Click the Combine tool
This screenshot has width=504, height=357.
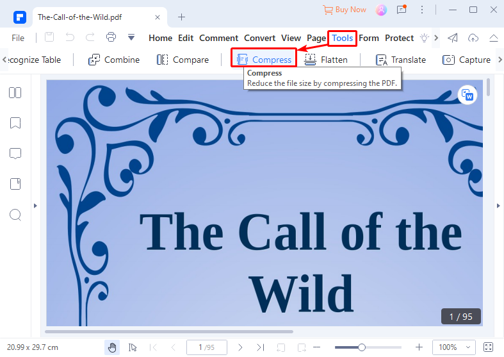coord(114,60)
